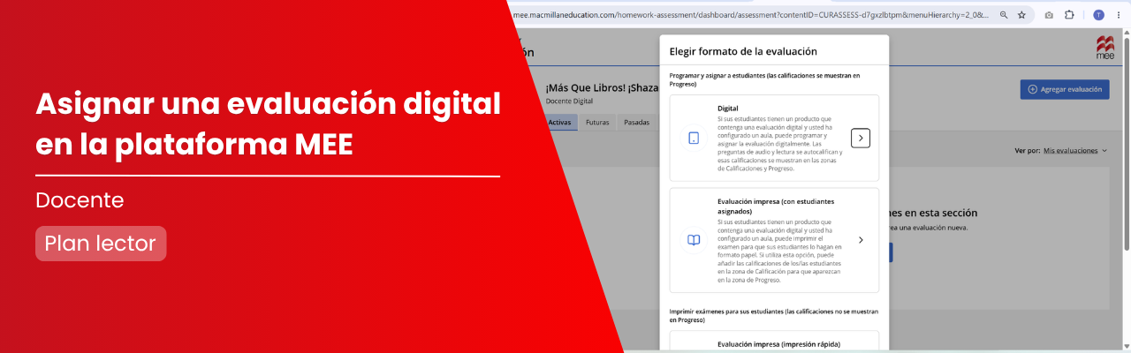Click the Plan lector badge on the banner
This screenshot has height=353, width=1131.
point(101,244)
